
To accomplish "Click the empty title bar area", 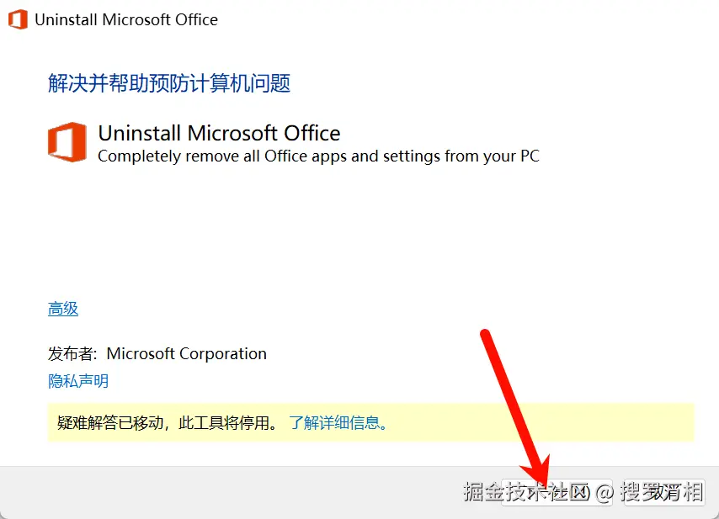I will (x=463, y=19).
